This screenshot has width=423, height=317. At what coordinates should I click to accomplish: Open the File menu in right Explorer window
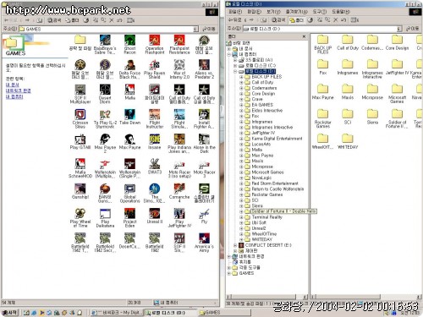(235, 12)
